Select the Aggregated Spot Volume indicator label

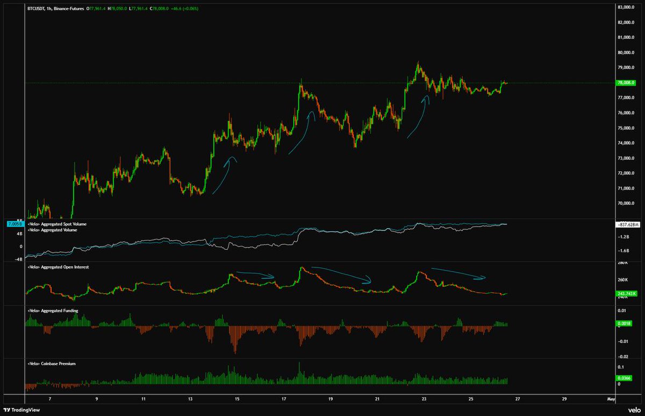(56, 223)
